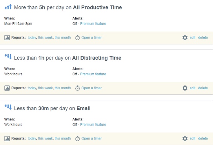The image size is (213, 145).
Task: Click the stopwatch icon in the Distracting Time row
Action: 77,88
